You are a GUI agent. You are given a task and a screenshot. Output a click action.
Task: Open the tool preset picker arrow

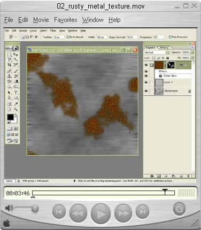point(16,37)
